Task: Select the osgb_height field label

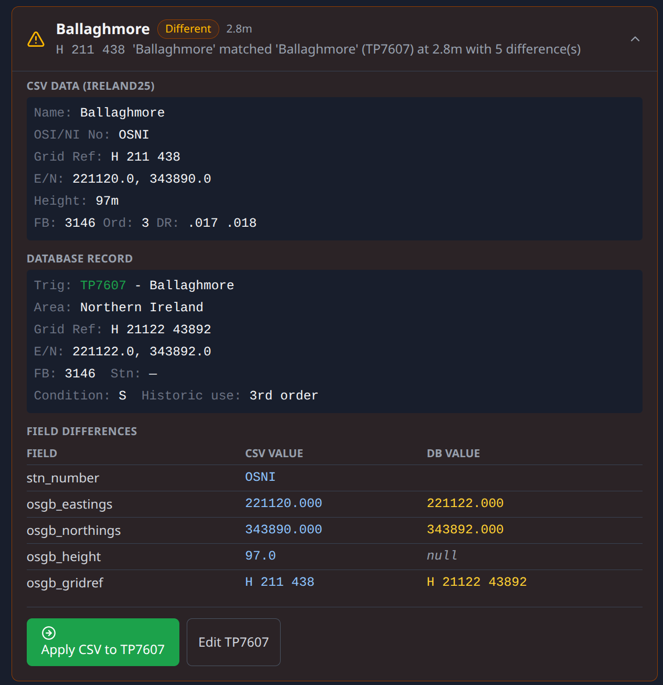Action: (64, 557)
